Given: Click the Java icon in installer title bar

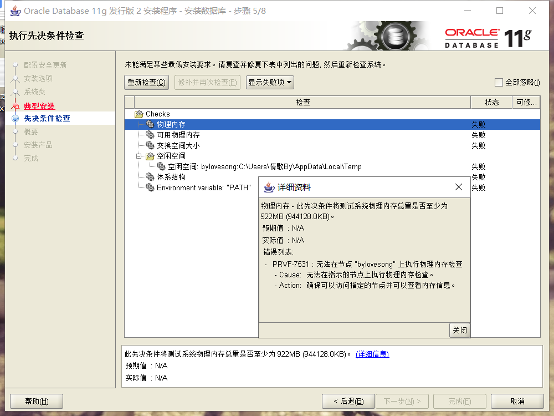Looking at the screenshot, I should [x=15, y=11].
